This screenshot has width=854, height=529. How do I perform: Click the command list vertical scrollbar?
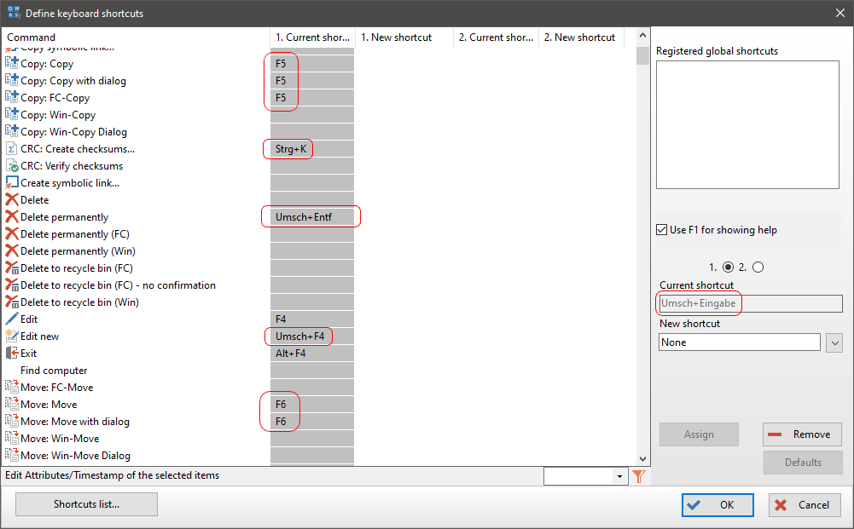[x=642, y=256]
